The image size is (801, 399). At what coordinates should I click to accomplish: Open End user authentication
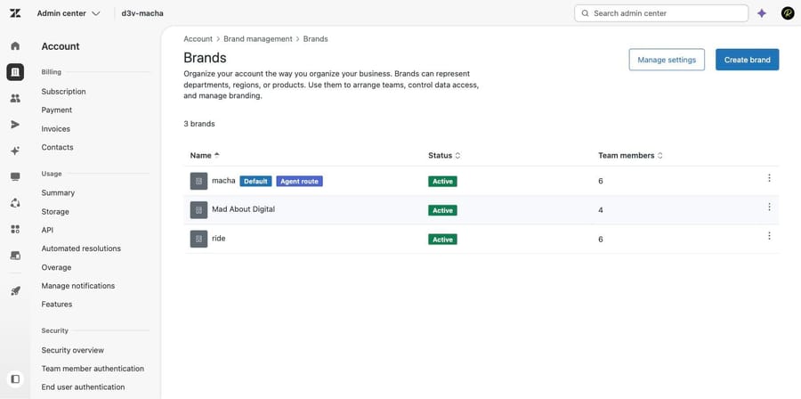click(83, 387)
